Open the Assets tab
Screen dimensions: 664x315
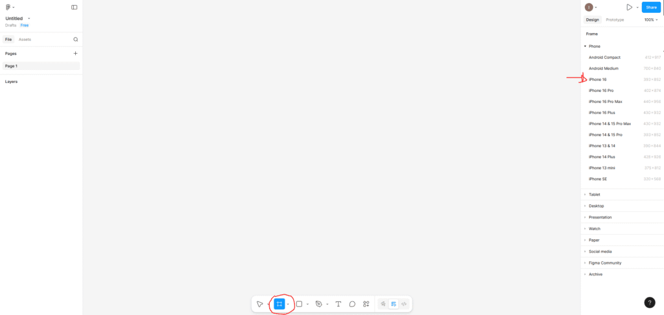click(25, 40)
